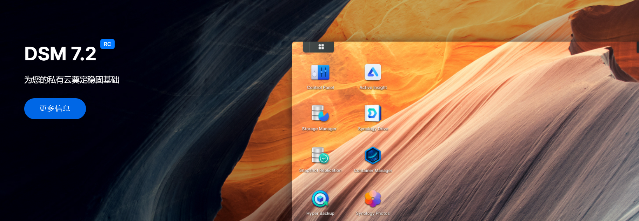Launch the Synology Drive icon
Image resolution: width=639 pixels, height=221 pixels.
373,113
